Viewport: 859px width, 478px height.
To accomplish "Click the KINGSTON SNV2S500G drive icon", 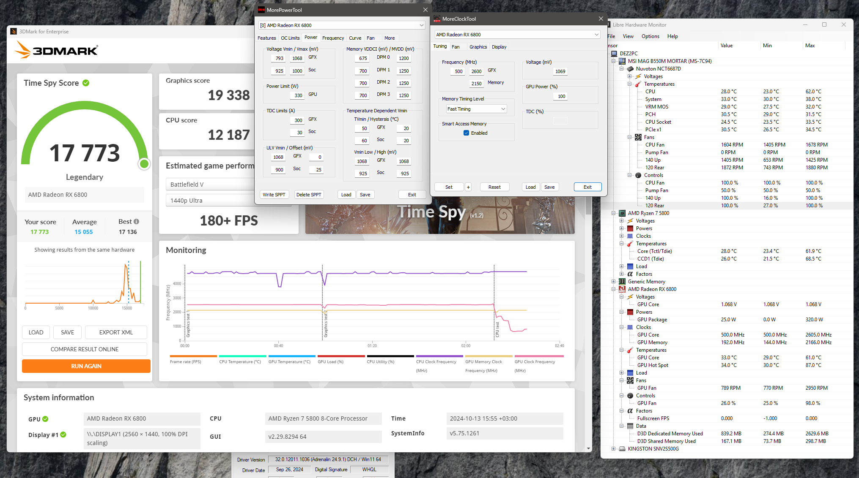I will pos(622,449).
